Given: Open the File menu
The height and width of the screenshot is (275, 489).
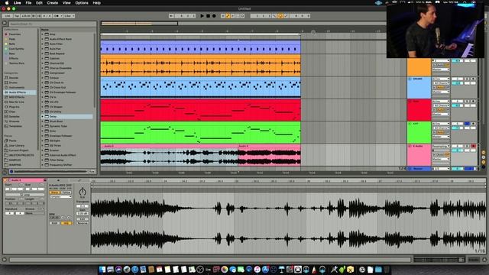Looking at the screenshot, I should point(28,3).
